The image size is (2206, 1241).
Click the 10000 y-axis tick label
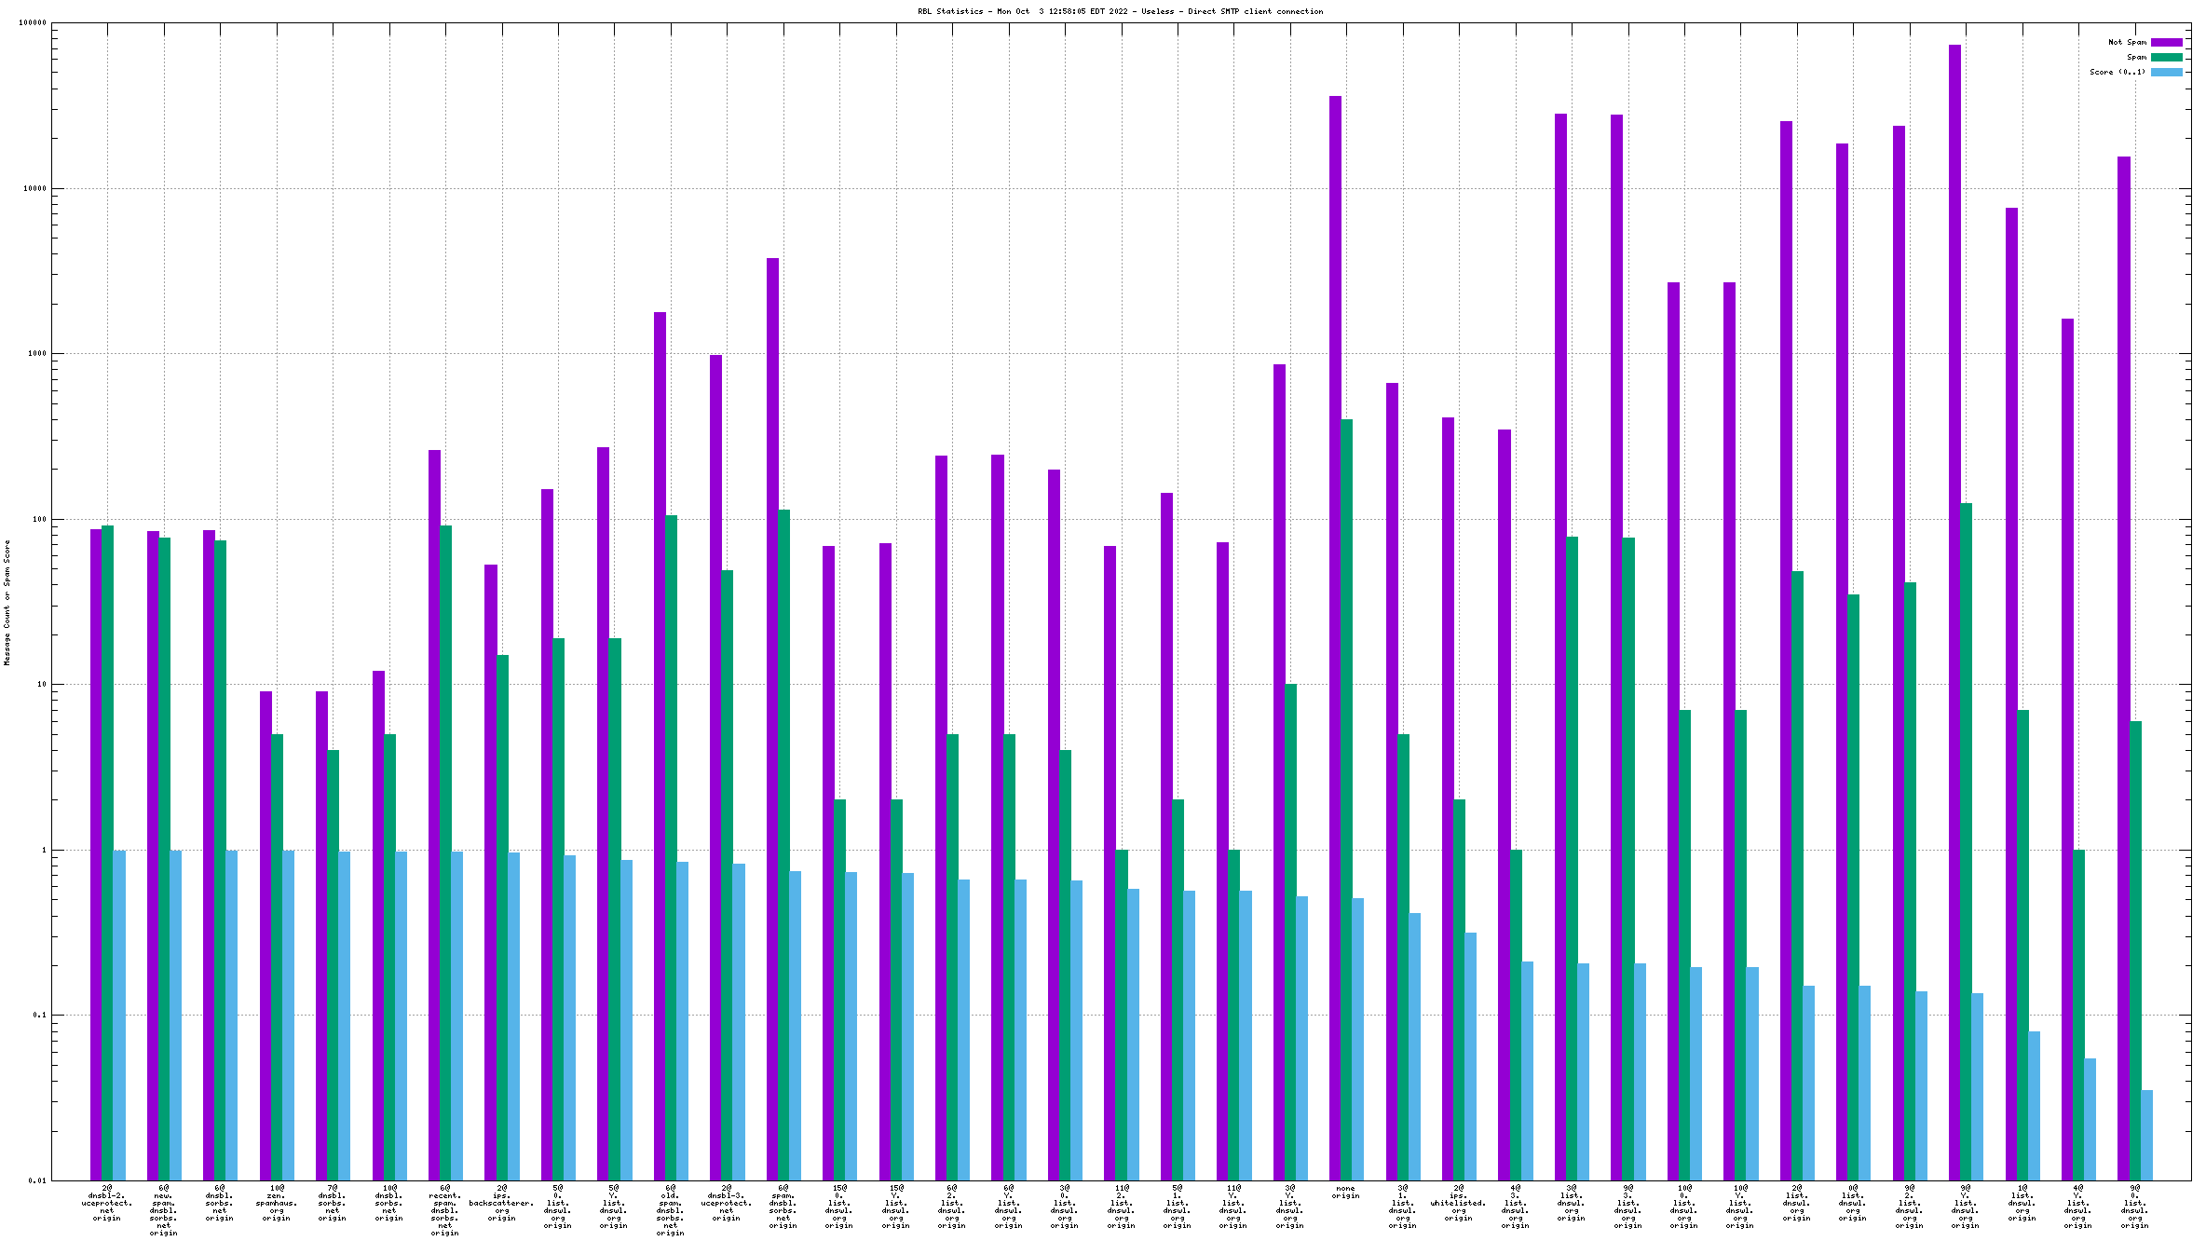[x=34, y=188]
